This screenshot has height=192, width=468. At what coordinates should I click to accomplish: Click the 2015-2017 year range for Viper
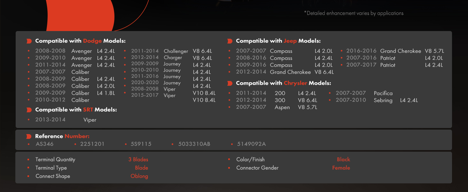145,95
